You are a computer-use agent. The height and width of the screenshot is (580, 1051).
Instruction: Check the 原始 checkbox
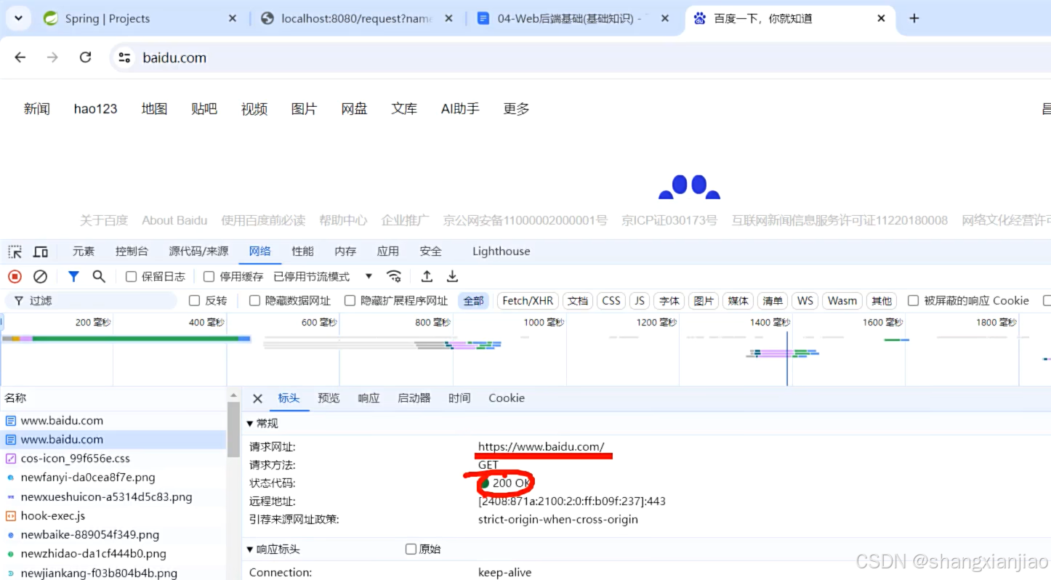click(411, 549)
